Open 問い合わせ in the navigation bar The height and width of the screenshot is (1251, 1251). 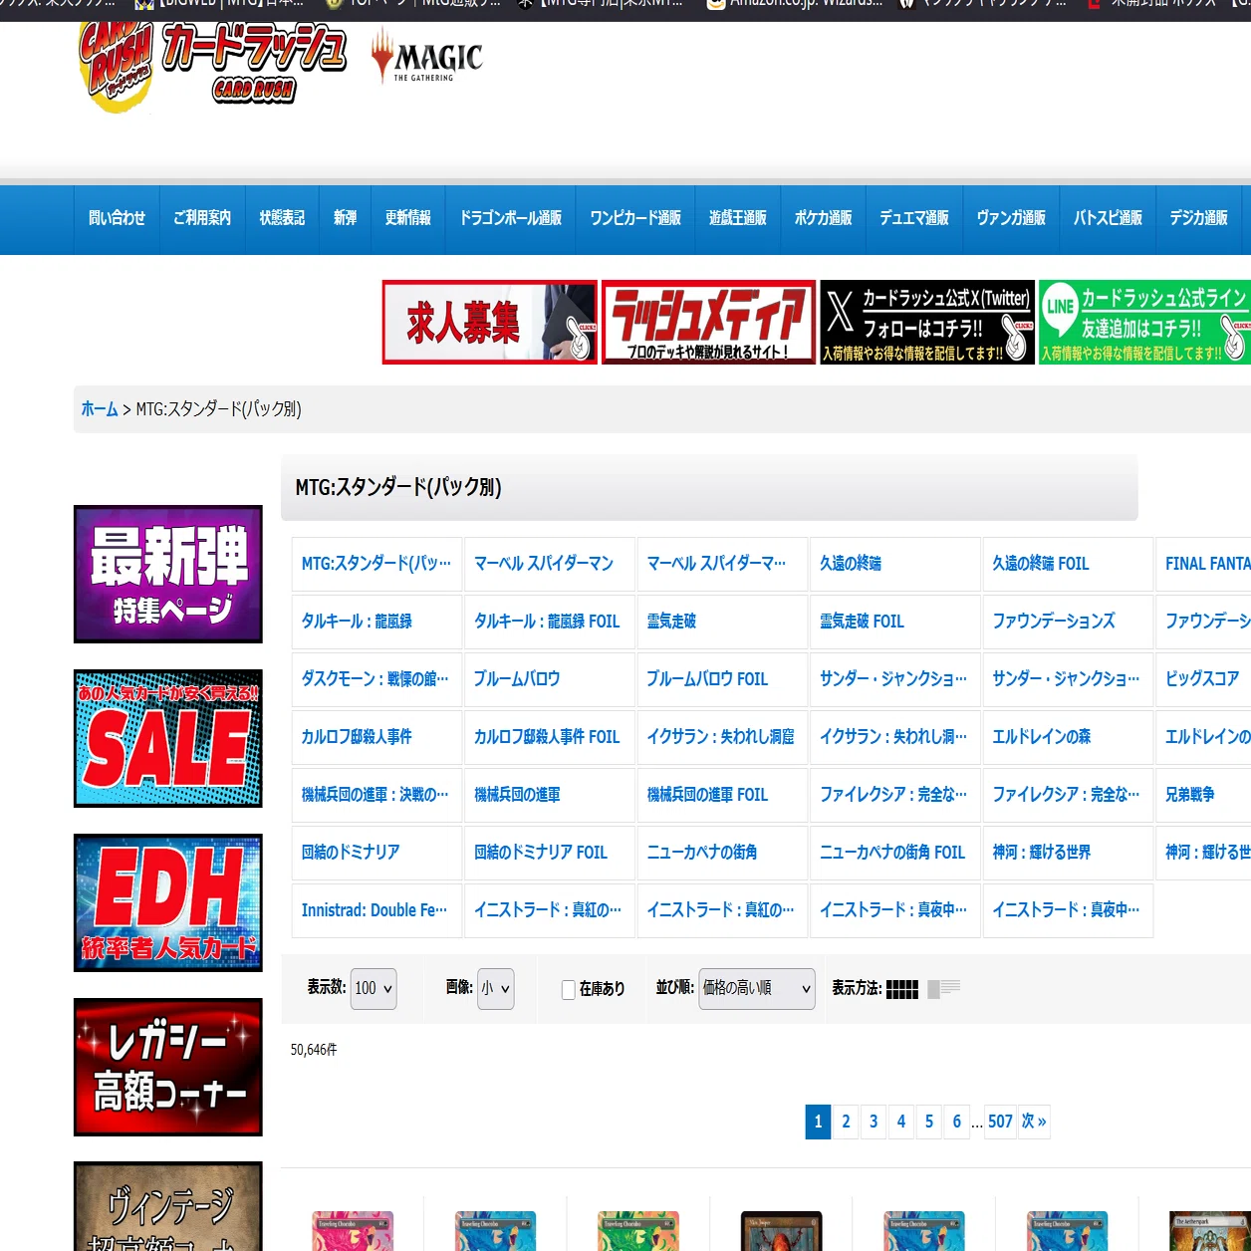(117, 218)
